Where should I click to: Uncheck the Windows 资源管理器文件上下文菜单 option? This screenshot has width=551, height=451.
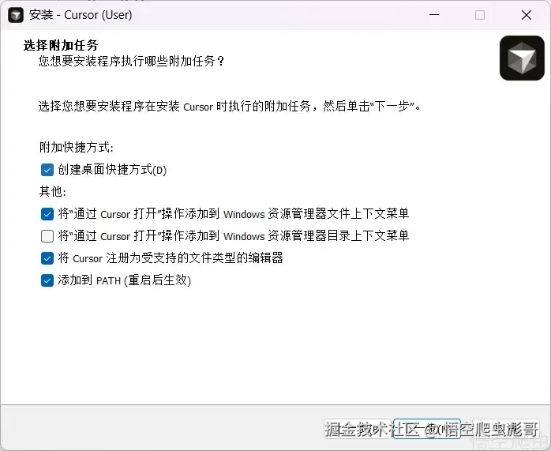pyautogui.click(x=47, y=214)
